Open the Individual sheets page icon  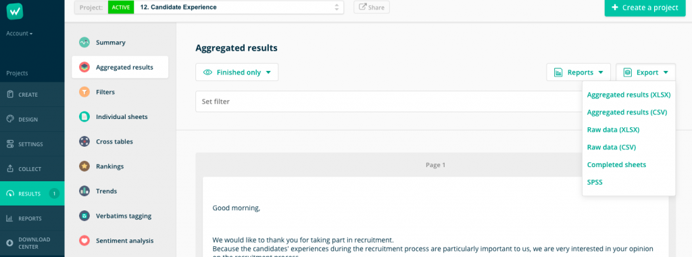click(84, 116)
